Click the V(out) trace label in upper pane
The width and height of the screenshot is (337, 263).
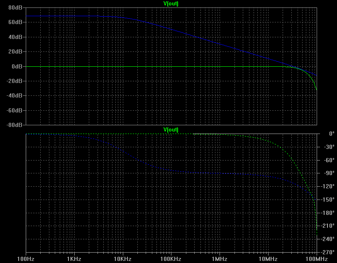pos(171,4)
